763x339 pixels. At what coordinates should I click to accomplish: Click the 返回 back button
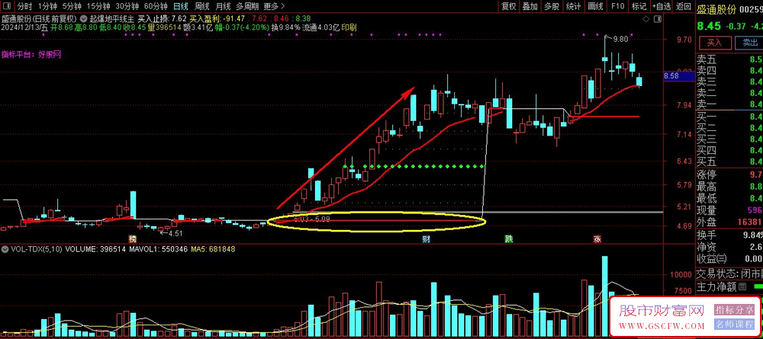coord(684,6)
